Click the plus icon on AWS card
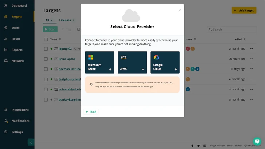Viewport: 265px width, 149px height. click(143, 69)
